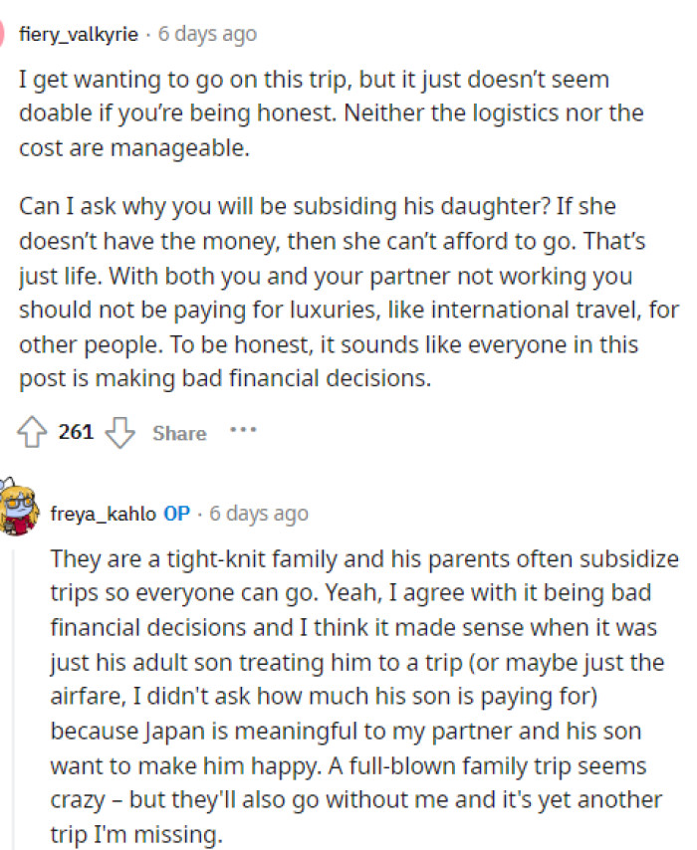
Task: Open the Share options for the comment
Action: [x=179, y=433]
